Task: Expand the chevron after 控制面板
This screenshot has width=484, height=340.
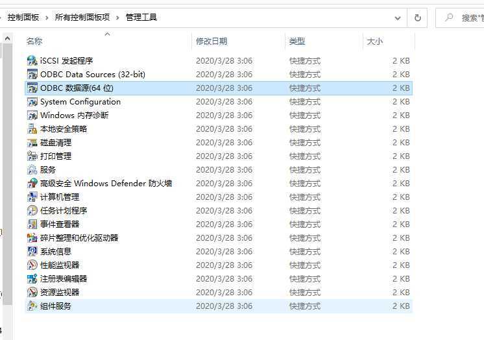Action: (47, 18)
